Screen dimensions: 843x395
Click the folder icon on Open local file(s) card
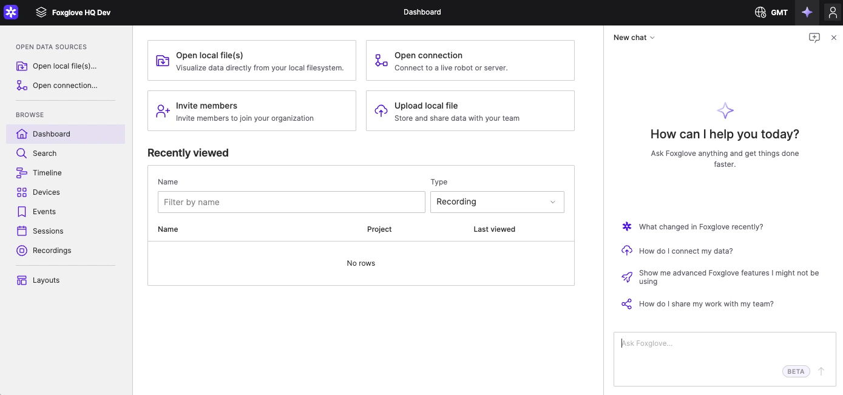pyautogui.click(x=163, y=61)
